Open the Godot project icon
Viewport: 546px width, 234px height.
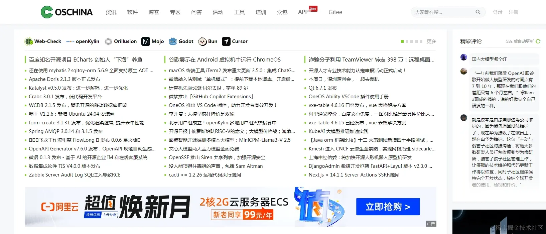click(x=173, y=41)
